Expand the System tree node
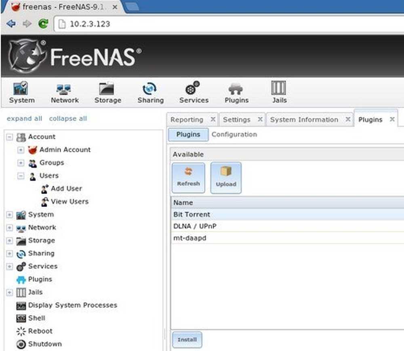 [10, 215]
